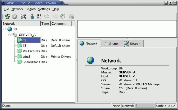The image size is (178, 110).
Task: Click the status bar progress bar
Action: tap(145, 106)
